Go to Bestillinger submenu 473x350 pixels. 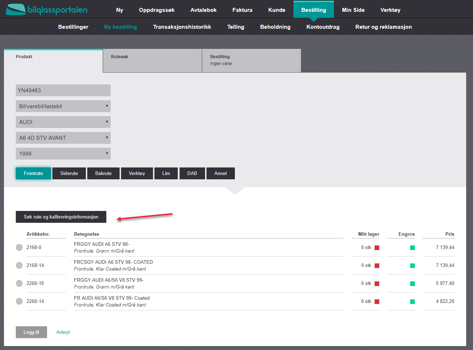point(73,27)
